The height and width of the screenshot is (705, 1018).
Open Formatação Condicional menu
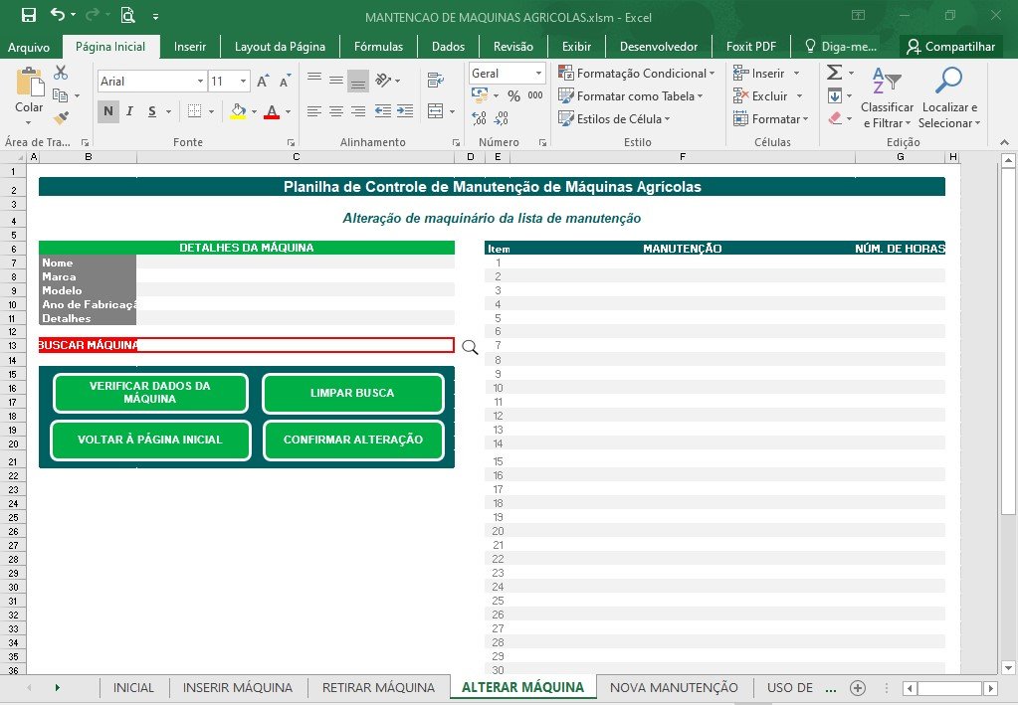point(637,74)
